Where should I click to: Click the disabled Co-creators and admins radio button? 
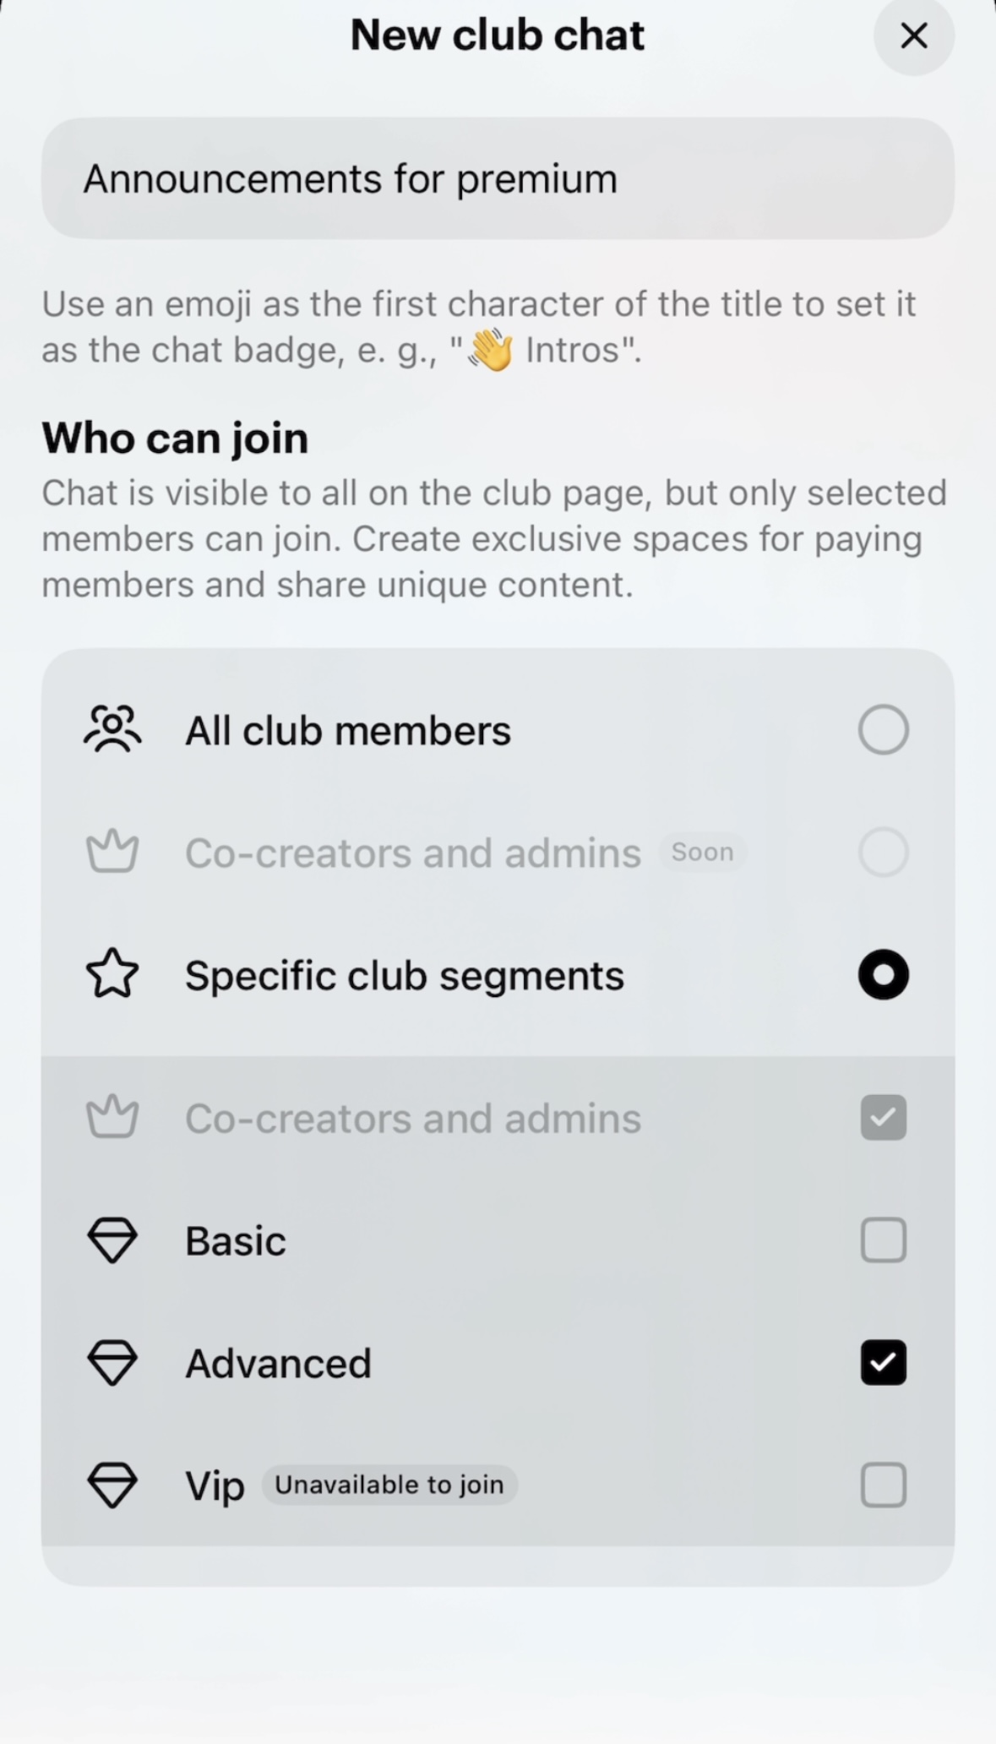coord(884,852)
